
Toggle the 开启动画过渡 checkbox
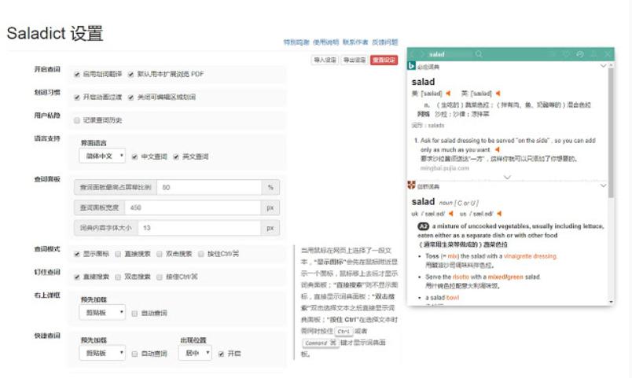coord(76,97)
